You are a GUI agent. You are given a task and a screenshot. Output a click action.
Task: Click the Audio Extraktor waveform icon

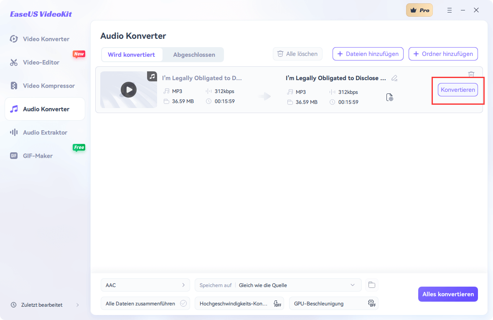(x=14, y=132)
